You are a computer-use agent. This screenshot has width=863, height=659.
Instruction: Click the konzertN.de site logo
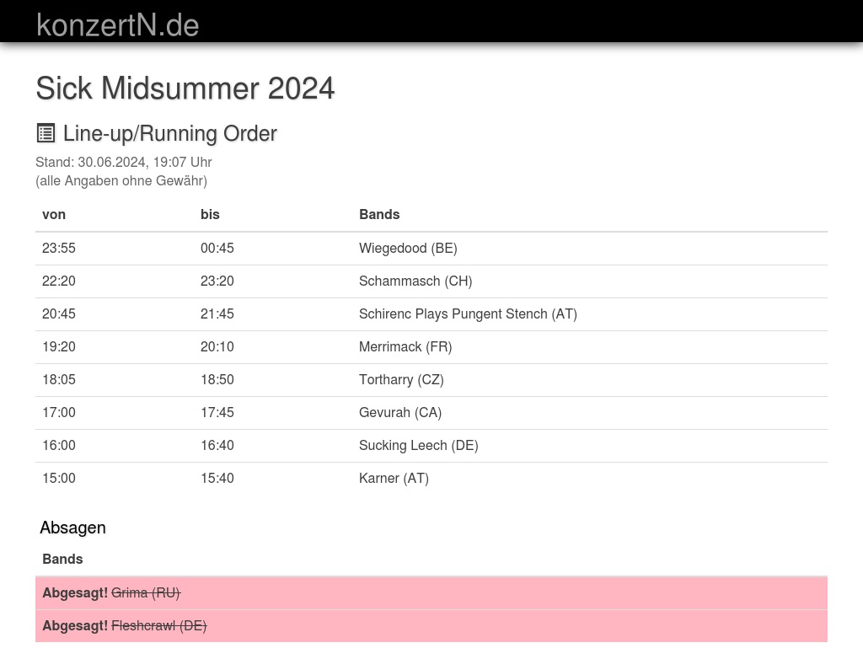click(117, 24)
